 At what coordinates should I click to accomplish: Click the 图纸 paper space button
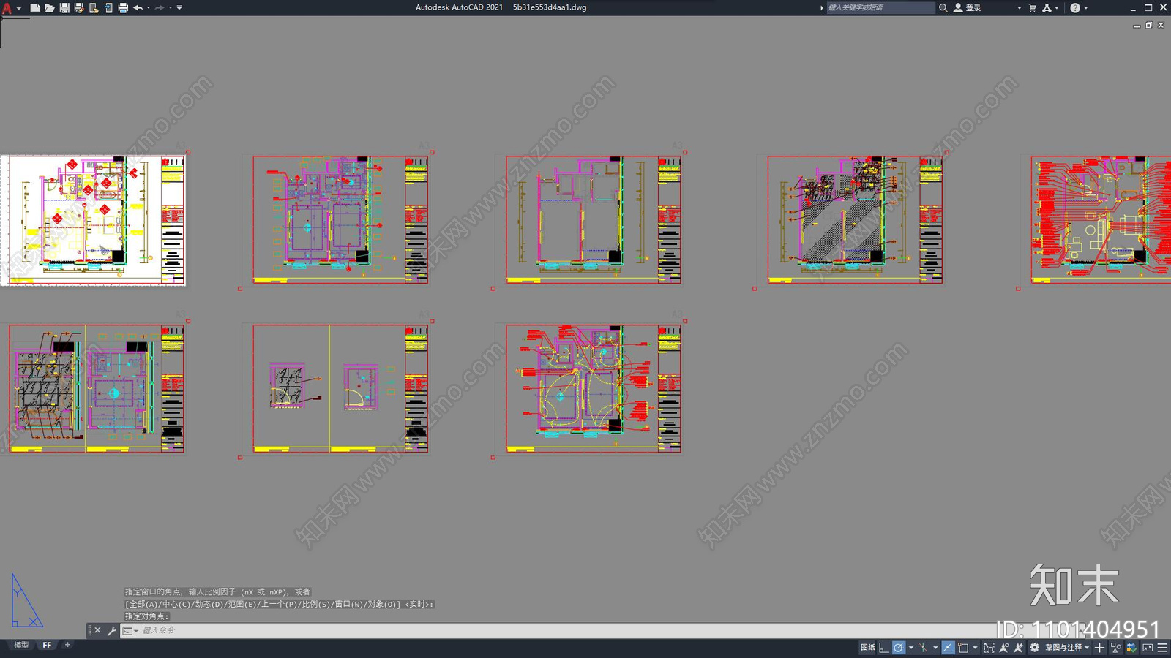pyautogui.click(x=868, y=647)
